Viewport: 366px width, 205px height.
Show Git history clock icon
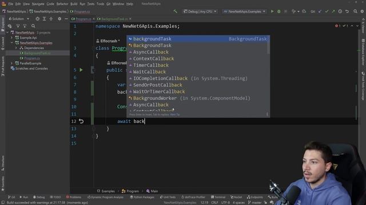tap(340, 11)
